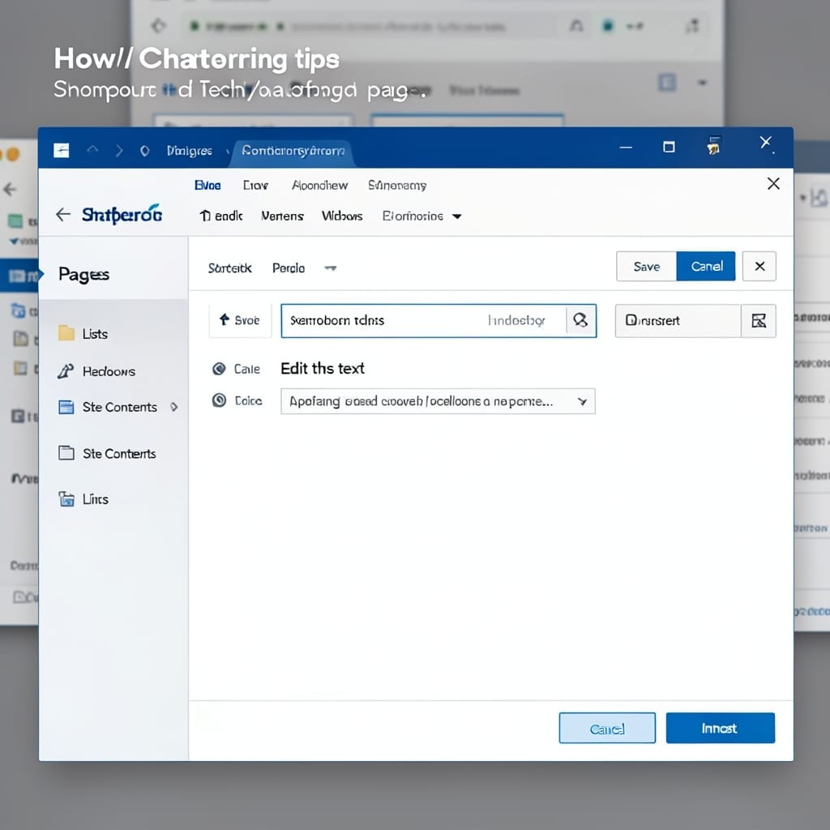Image resolution: width=830 pixels, height=830 pixels.
Task: Click the search magnifier icon
Action: click(580, 320)
